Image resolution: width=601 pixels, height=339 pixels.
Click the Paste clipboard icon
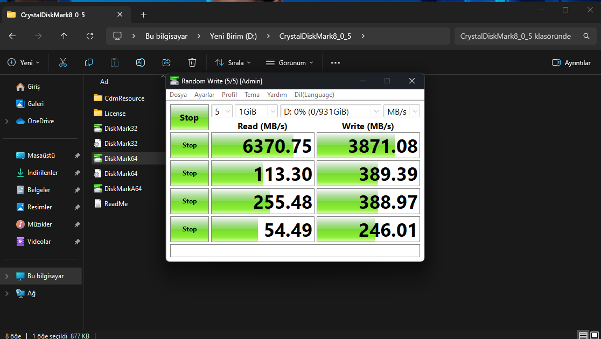[115, 62]
